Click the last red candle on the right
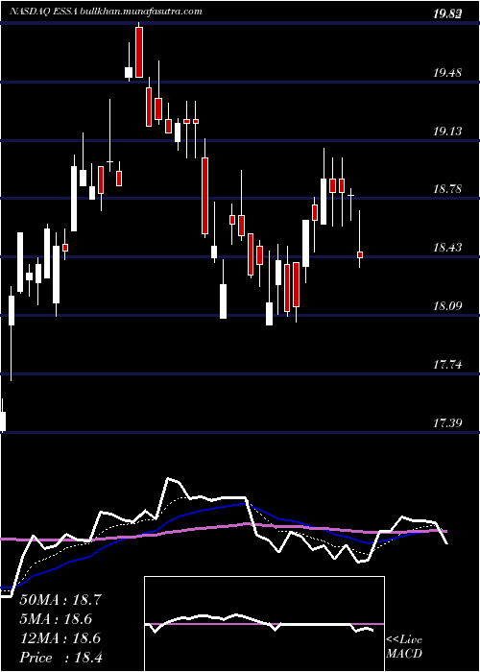Screen dimensions: 480x672 click(360, 255)
